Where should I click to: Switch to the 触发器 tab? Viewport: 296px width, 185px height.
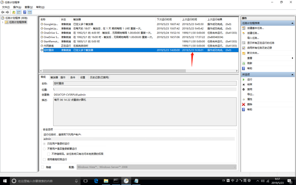click(x=54, y=77)
